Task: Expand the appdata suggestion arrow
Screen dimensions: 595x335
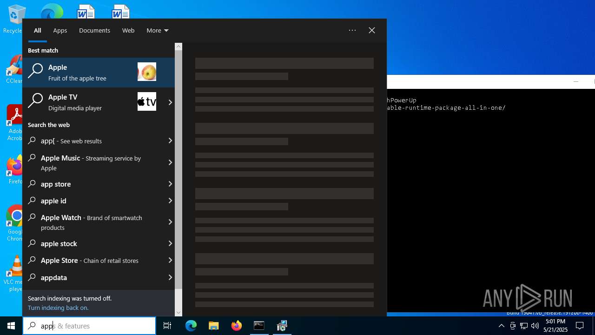Action: point(170,277)
